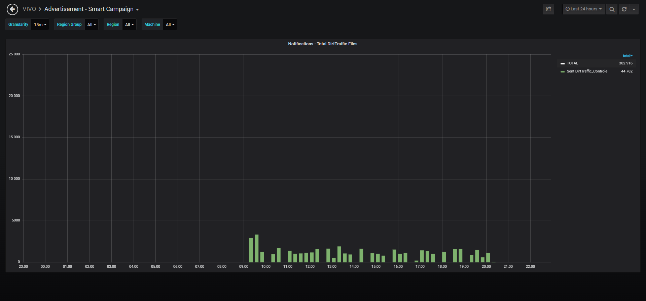Viewport: 646px width, 301px height.
Task: Toggle Sent DirtTraffic_Controle series in legend
Action: 587,71
